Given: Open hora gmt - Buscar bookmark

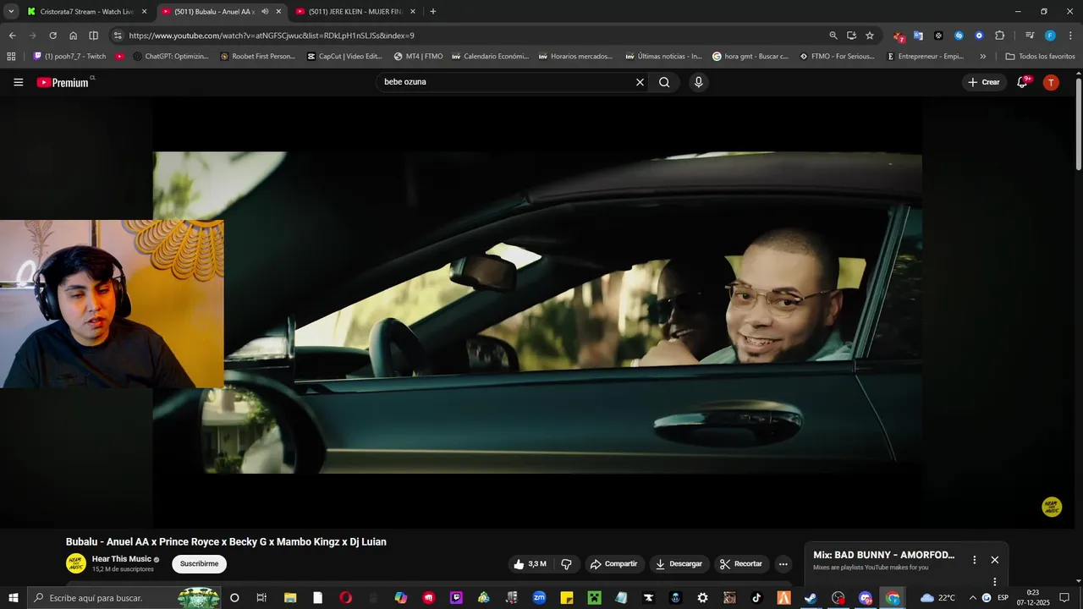Looking at the screenshot, I should click(x=750, y=57).
